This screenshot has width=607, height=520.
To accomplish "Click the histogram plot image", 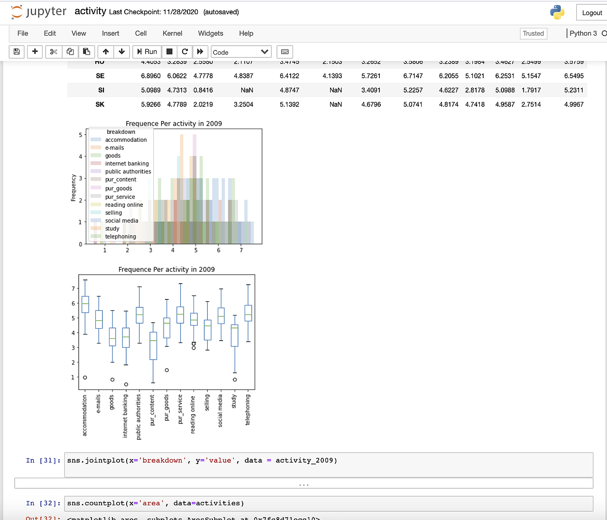I will [x=166, y=186].
